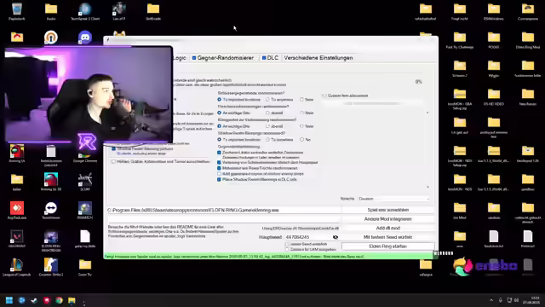
Task: Enable the Custom Item allocation checkbox
Action: coord(324,96)
